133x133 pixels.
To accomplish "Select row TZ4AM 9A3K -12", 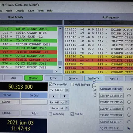I will (x=28, y=37).
